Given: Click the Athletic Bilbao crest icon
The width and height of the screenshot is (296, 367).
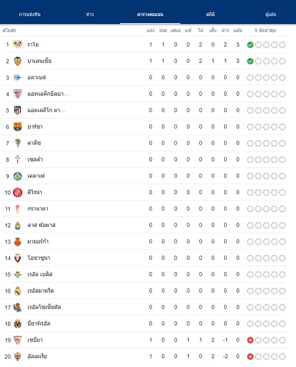Looking at the screenshot, I should point(18,94).
